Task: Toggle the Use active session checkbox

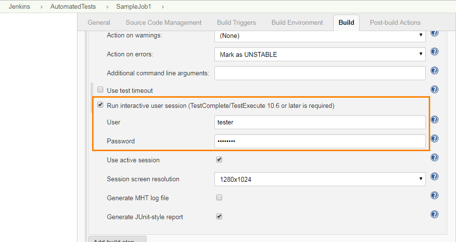Action: [x=219, y=159]
